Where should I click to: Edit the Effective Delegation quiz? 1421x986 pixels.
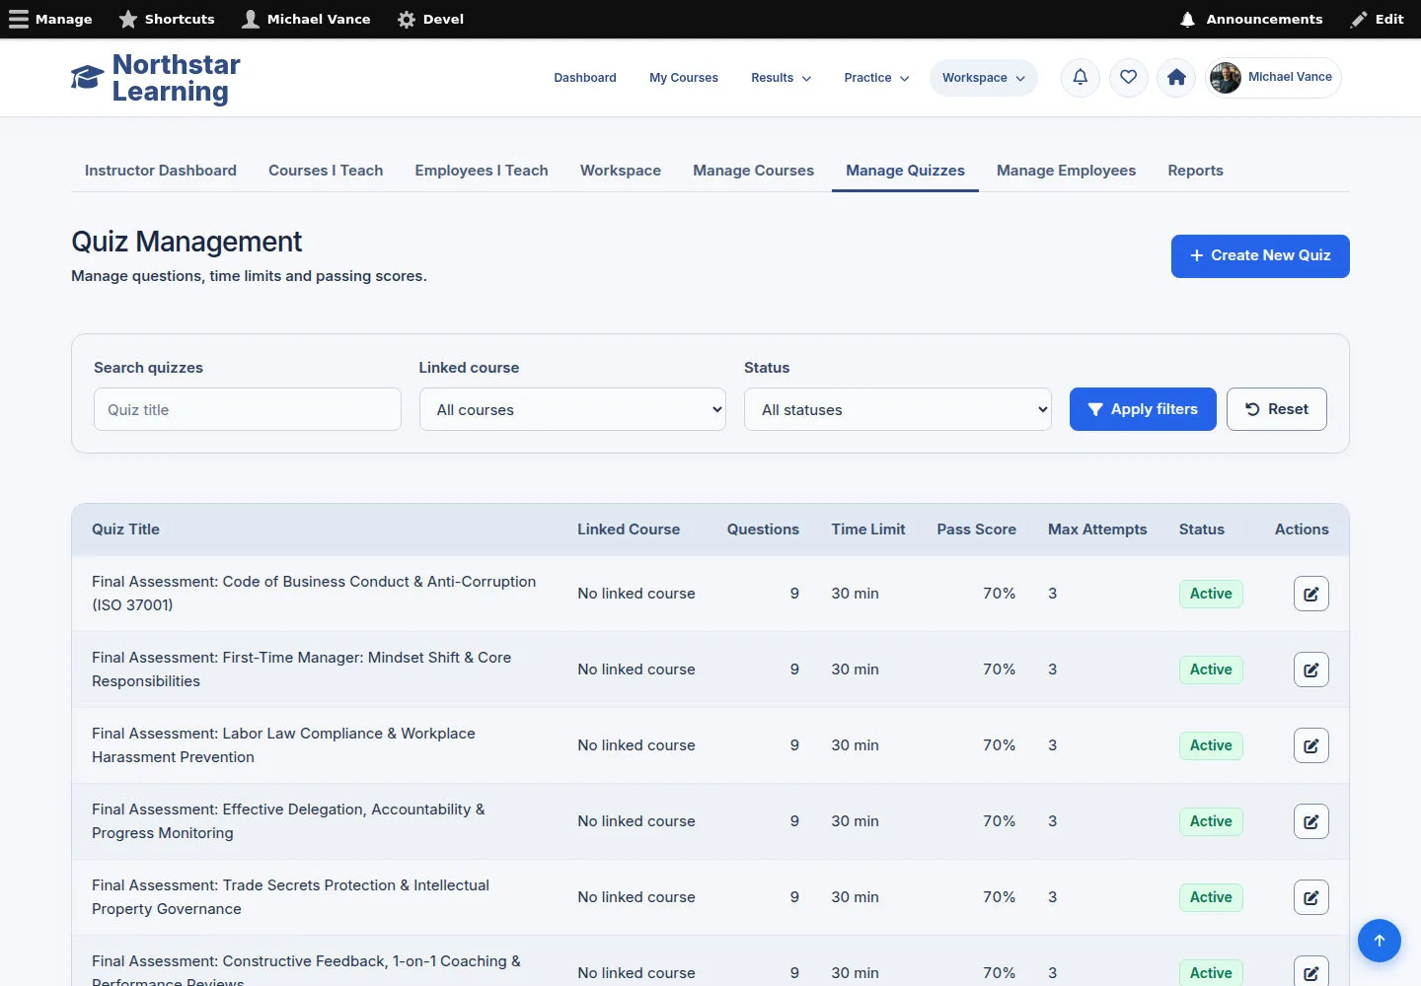[1310, 821]
